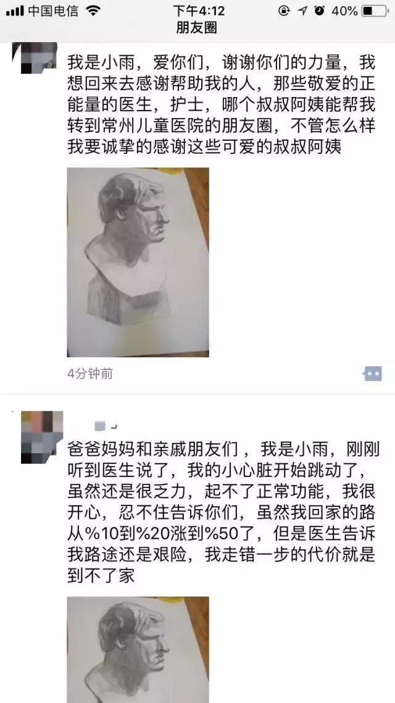The width and height of the screenshot is (395, 703).
Task: Tap the text line starting 爸爸妈妈和亲戚朋友们
Action: click(x=223, y=448)
